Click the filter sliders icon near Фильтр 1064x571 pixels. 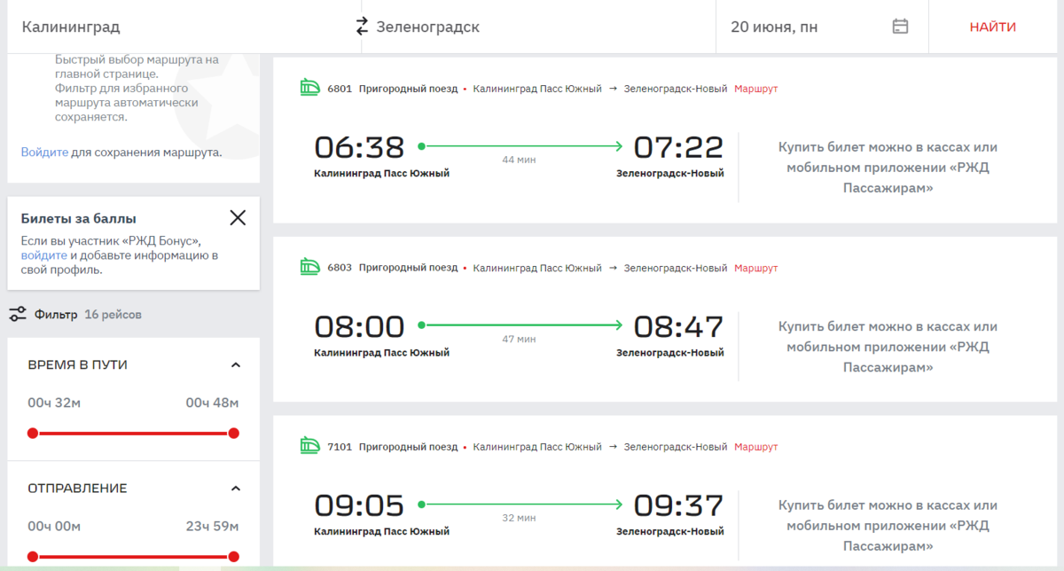click(17, 314)
